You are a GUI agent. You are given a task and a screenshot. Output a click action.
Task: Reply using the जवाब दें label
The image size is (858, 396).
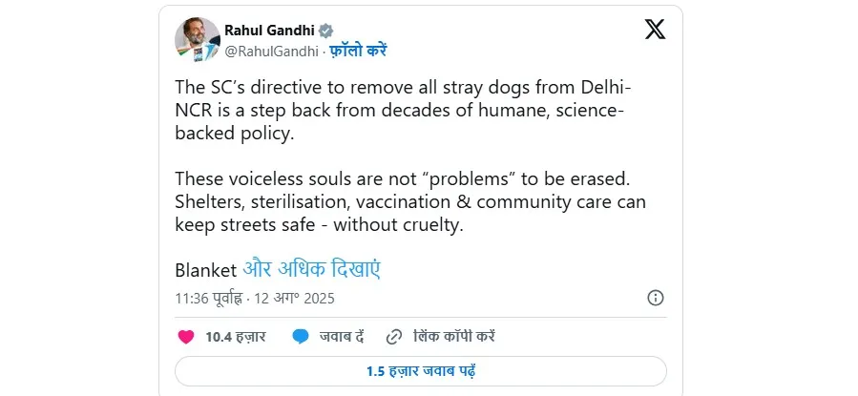click(339, 336)
